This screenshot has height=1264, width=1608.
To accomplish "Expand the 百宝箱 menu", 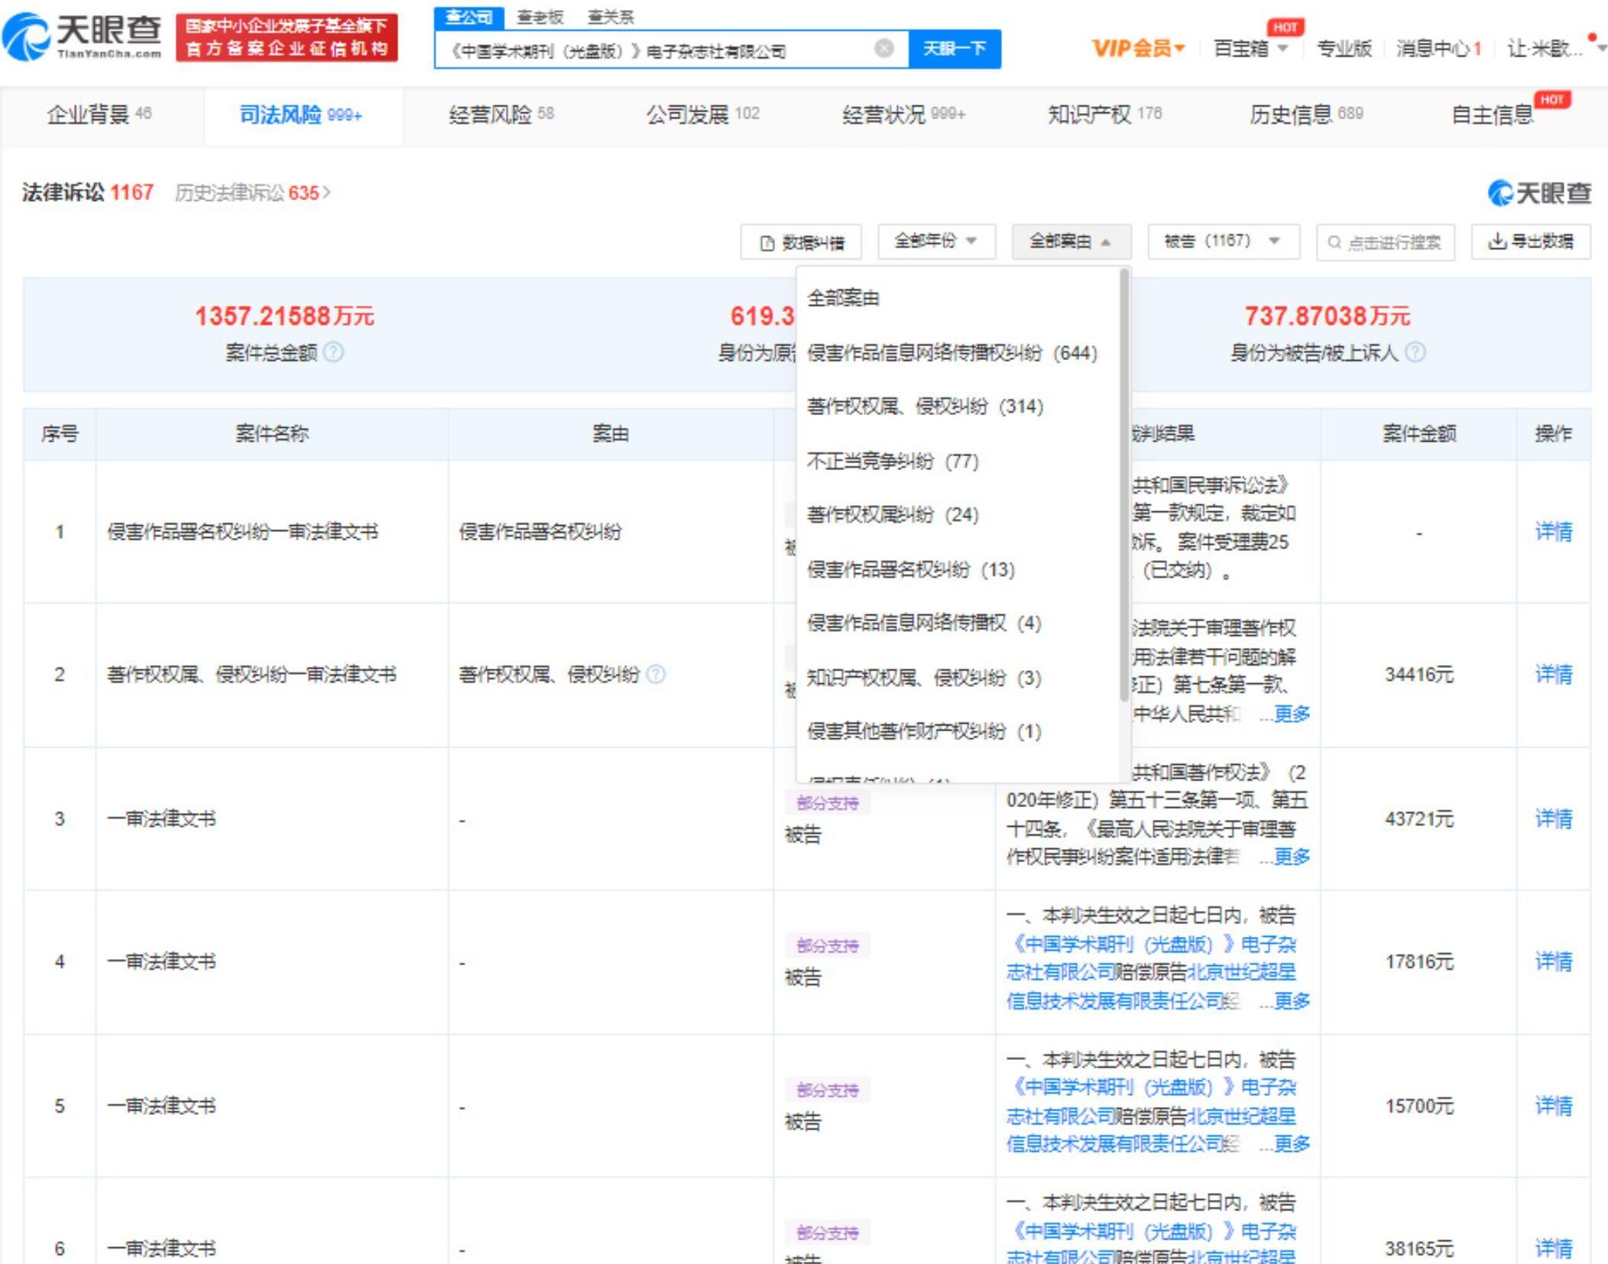I will (1251, 49).
